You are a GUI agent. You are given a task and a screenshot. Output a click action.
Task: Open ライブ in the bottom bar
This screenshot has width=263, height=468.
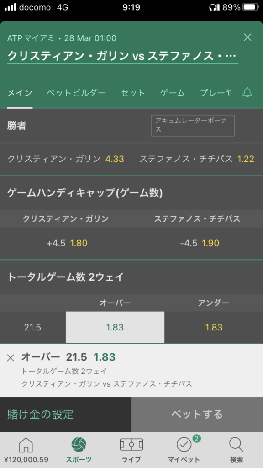tap(131, 450)
